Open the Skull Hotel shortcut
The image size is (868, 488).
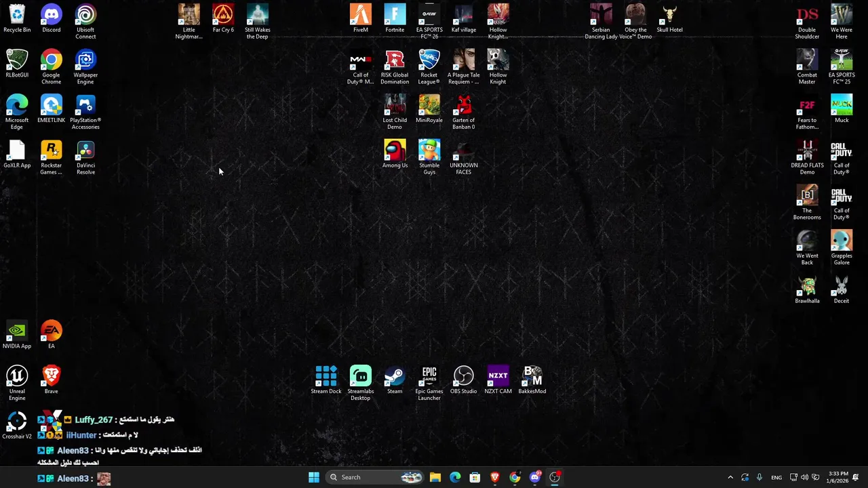670,19
